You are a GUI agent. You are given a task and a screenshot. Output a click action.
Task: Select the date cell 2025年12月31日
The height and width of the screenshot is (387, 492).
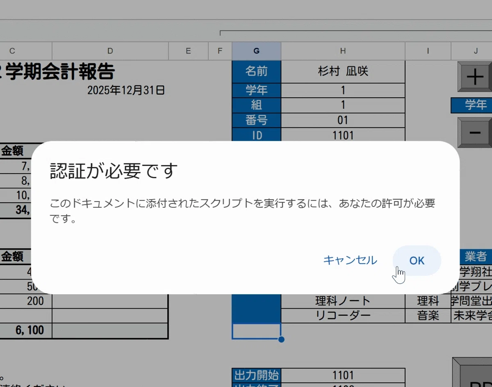tap(126, 90)
